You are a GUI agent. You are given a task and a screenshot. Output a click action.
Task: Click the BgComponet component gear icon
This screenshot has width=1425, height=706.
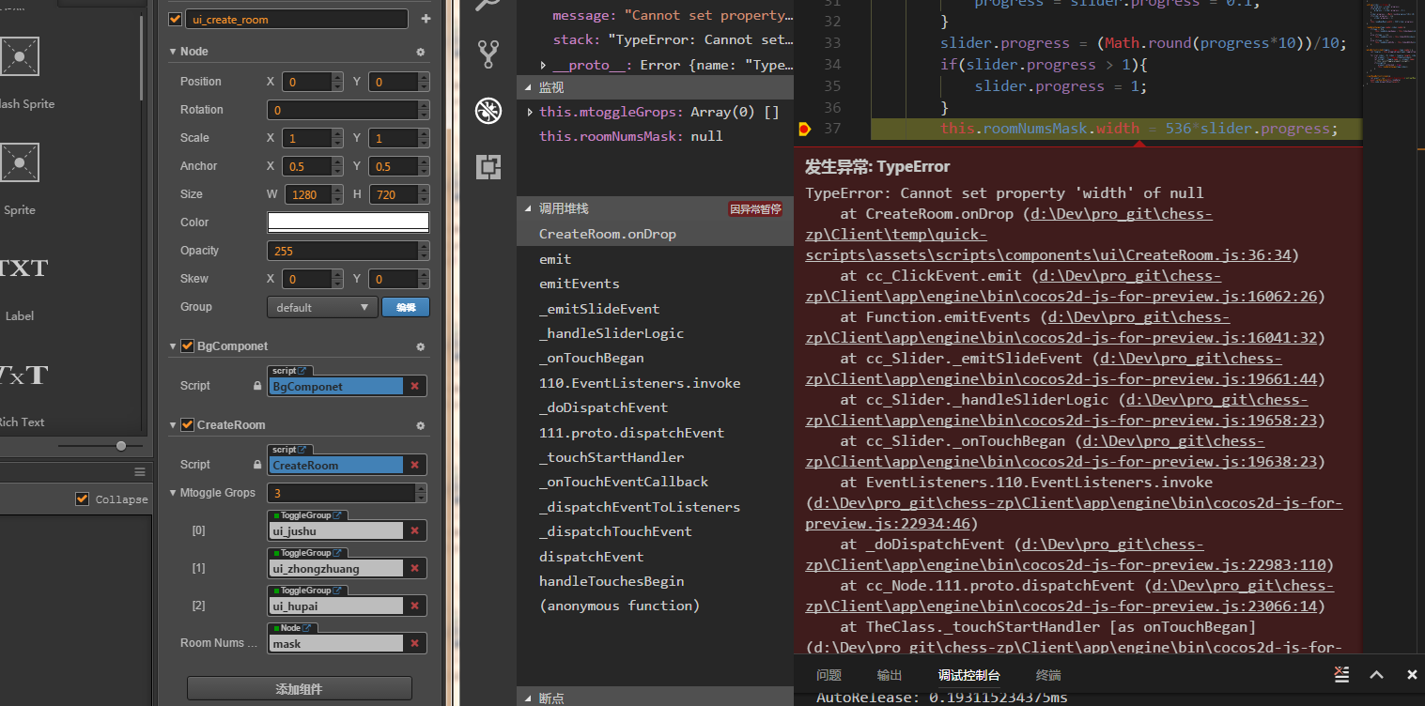tap(420, 346)
